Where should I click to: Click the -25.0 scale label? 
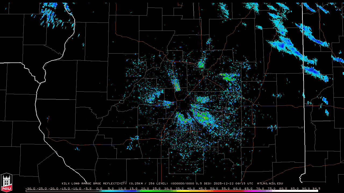[x=42, y=188]
